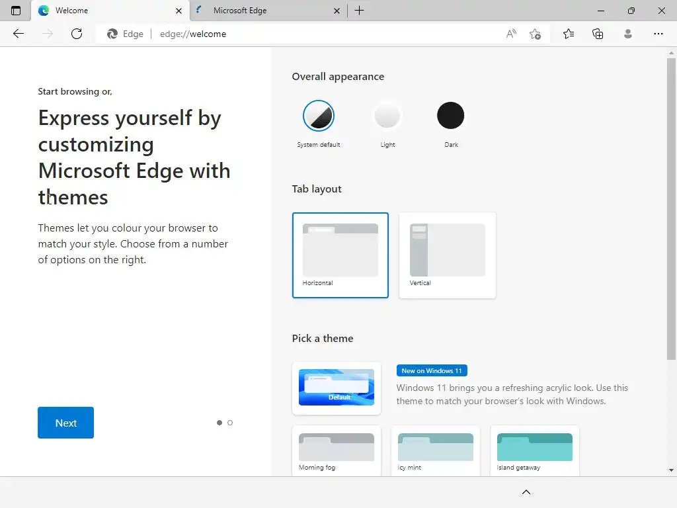677x508 pixels.
Task: Click the Overall appearance heading
Action: tap(338, 77)
